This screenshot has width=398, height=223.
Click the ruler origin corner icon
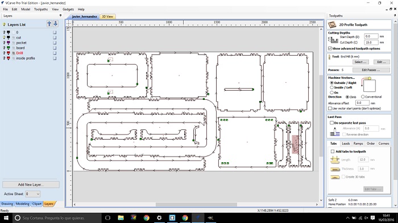tap(69, 23)
